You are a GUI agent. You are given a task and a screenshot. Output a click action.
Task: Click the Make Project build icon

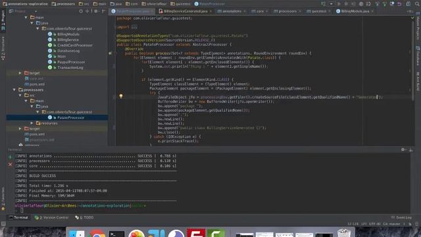point(323,4)
